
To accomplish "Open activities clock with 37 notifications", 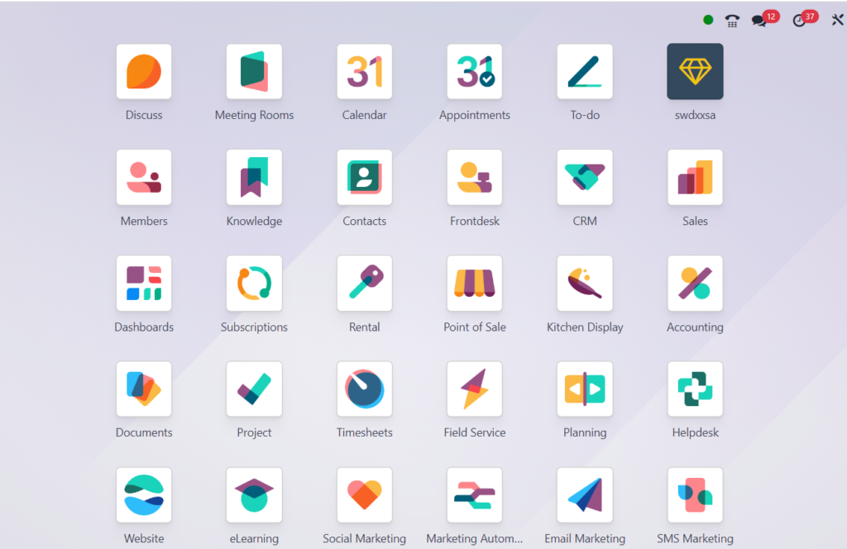I will (x=799, y=21).
